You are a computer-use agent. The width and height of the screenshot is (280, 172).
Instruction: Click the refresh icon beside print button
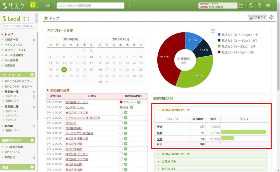point(271,18)
